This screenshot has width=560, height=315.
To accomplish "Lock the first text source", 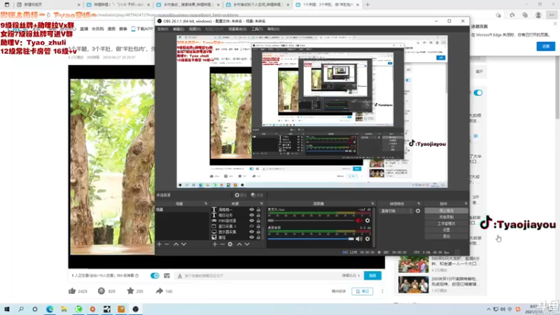I will pyautogui.click(x=258, y=209).
